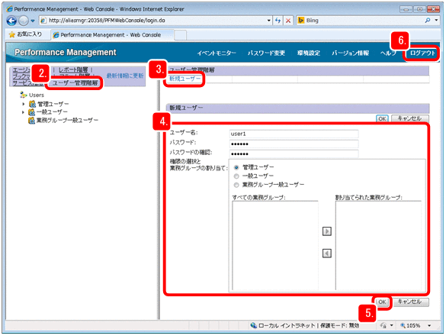Click the ローカル イントラネット security zone status

(x=304, y=325)
